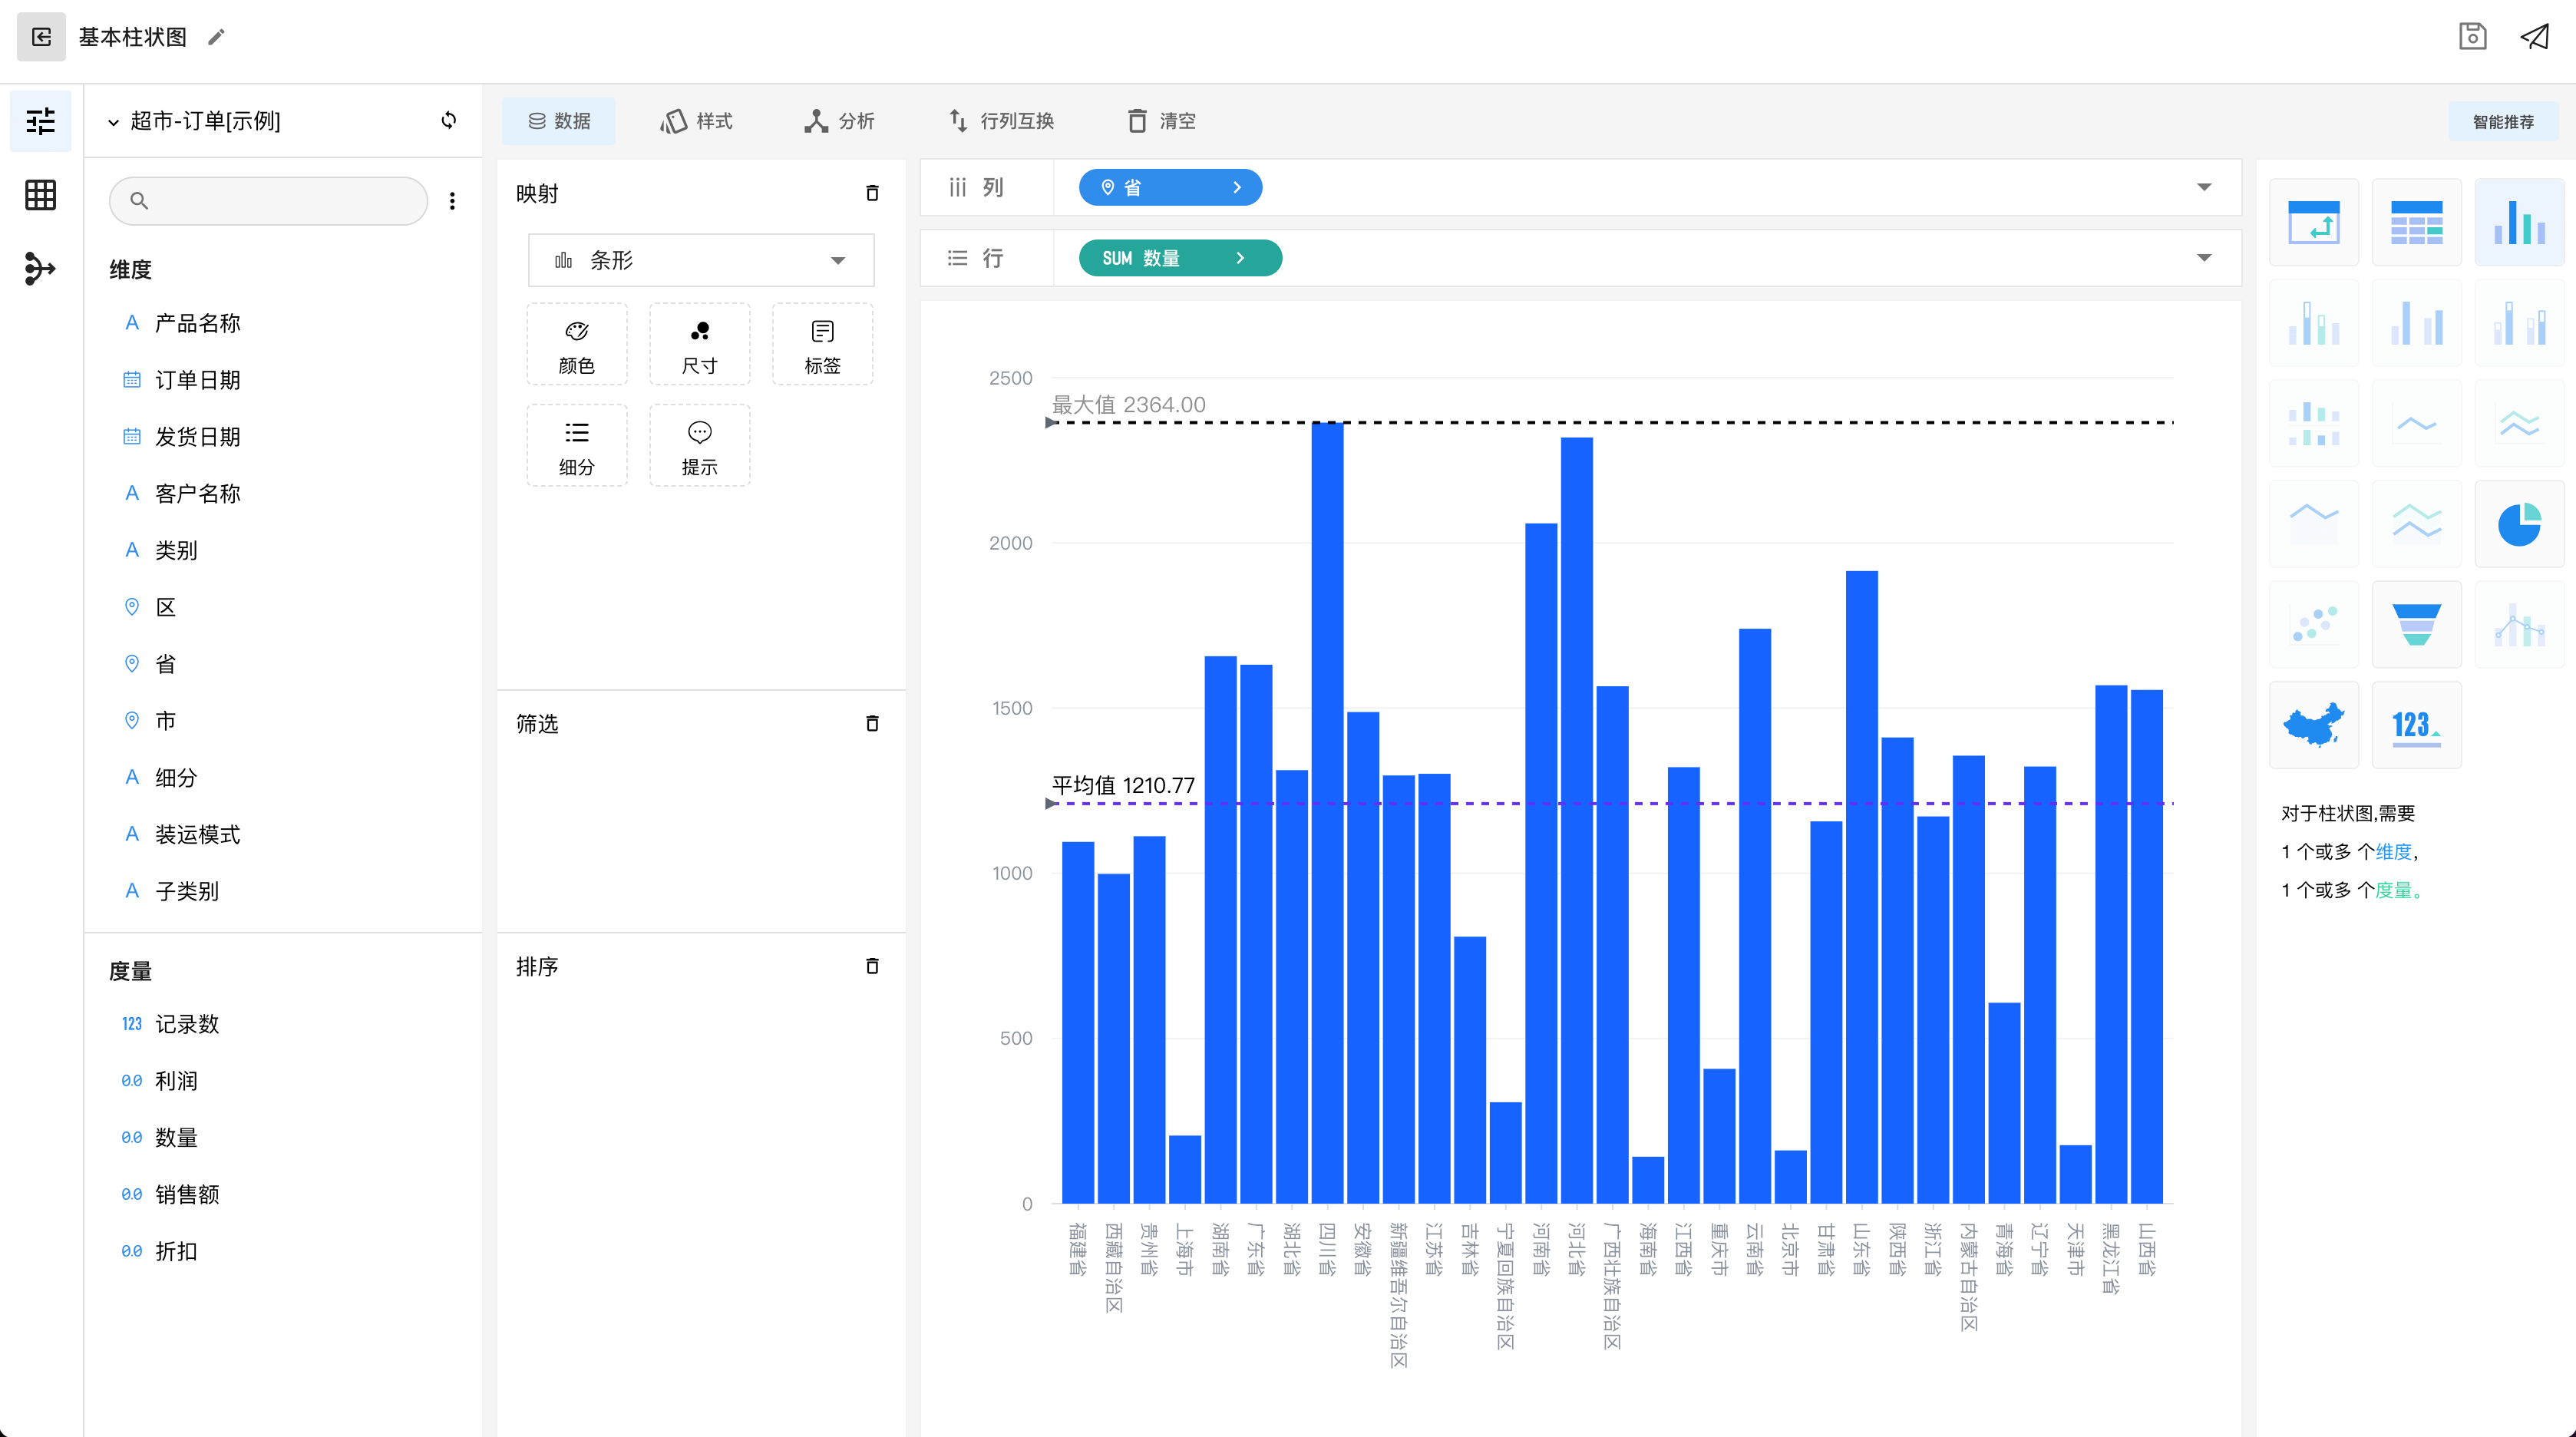The image size is (2576, 1437).
Task: Select the 市 dimension field
Action: click(165, 721)
